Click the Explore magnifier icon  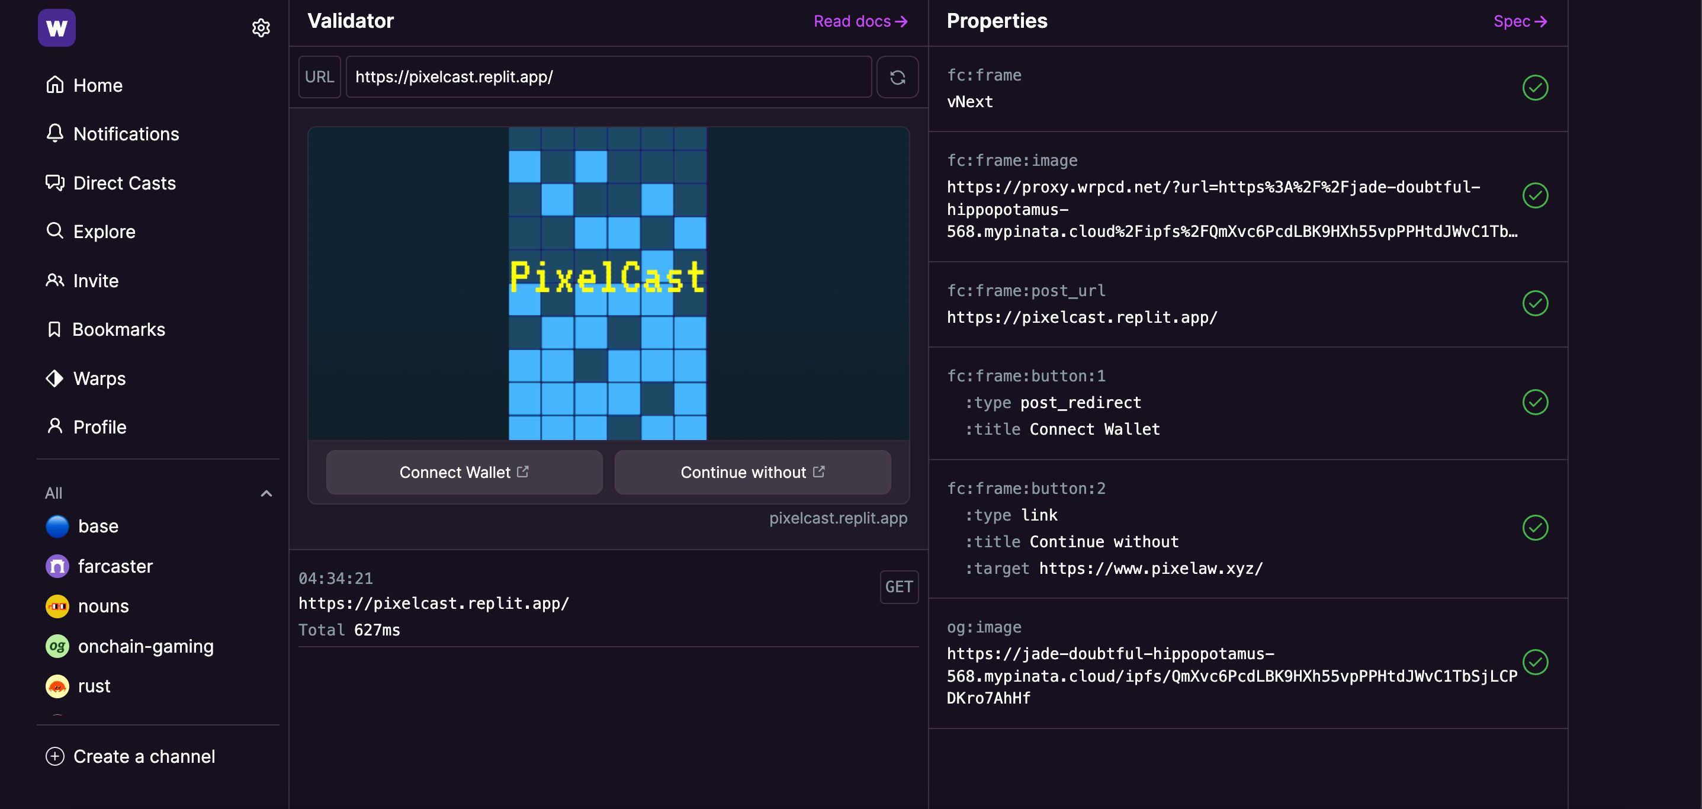(x=55, y=230)
